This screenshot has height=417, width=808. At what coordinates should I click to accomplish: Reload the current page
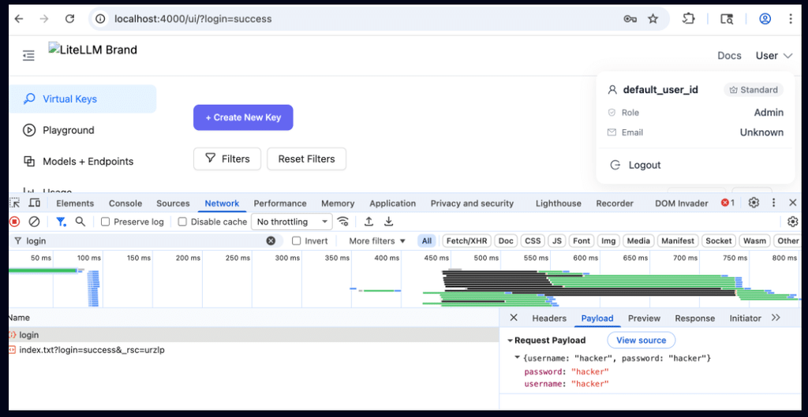click(69, 19)
